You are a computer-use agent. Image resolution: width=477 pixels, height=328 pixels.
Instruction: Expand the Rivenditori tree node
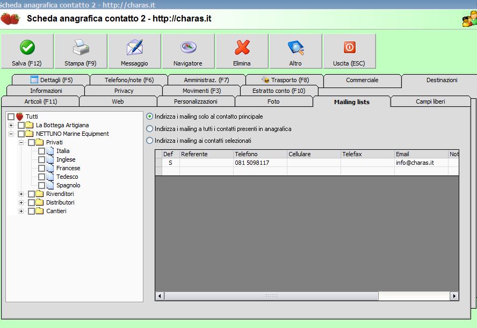tap(21, 194)
